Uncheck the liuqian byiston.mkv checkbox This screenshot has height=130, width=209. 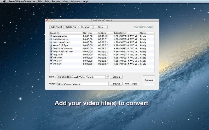point(51,51)
